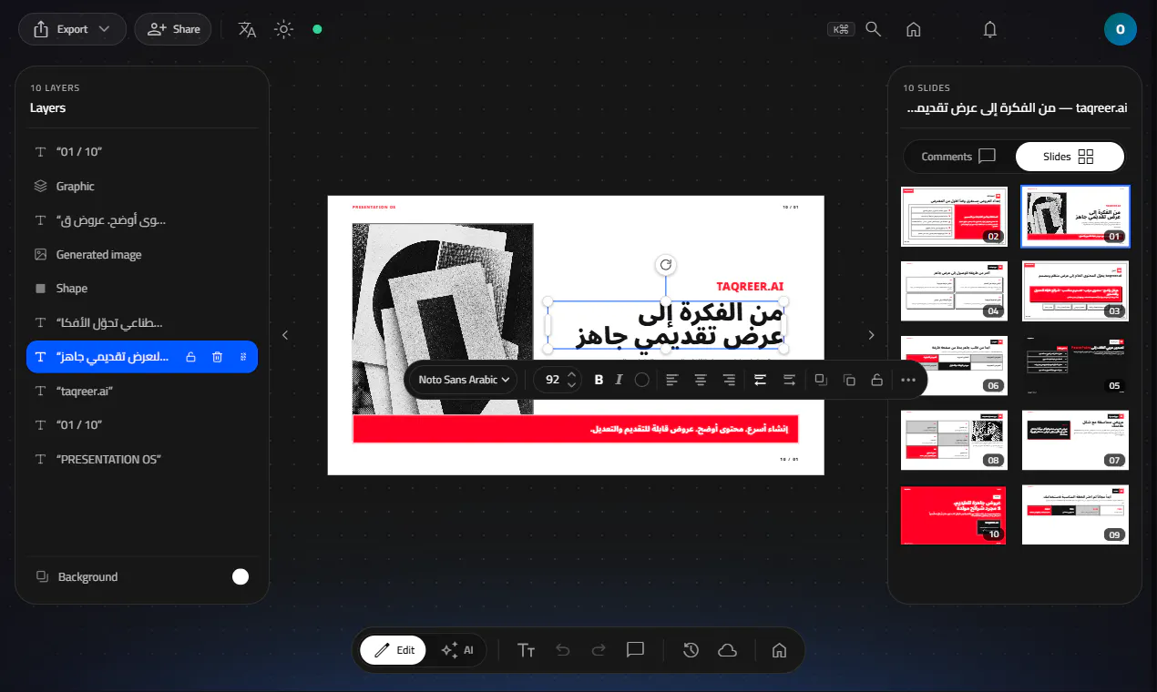Align text left
This screenshot has width=1157, height=692.
(671, 380)
